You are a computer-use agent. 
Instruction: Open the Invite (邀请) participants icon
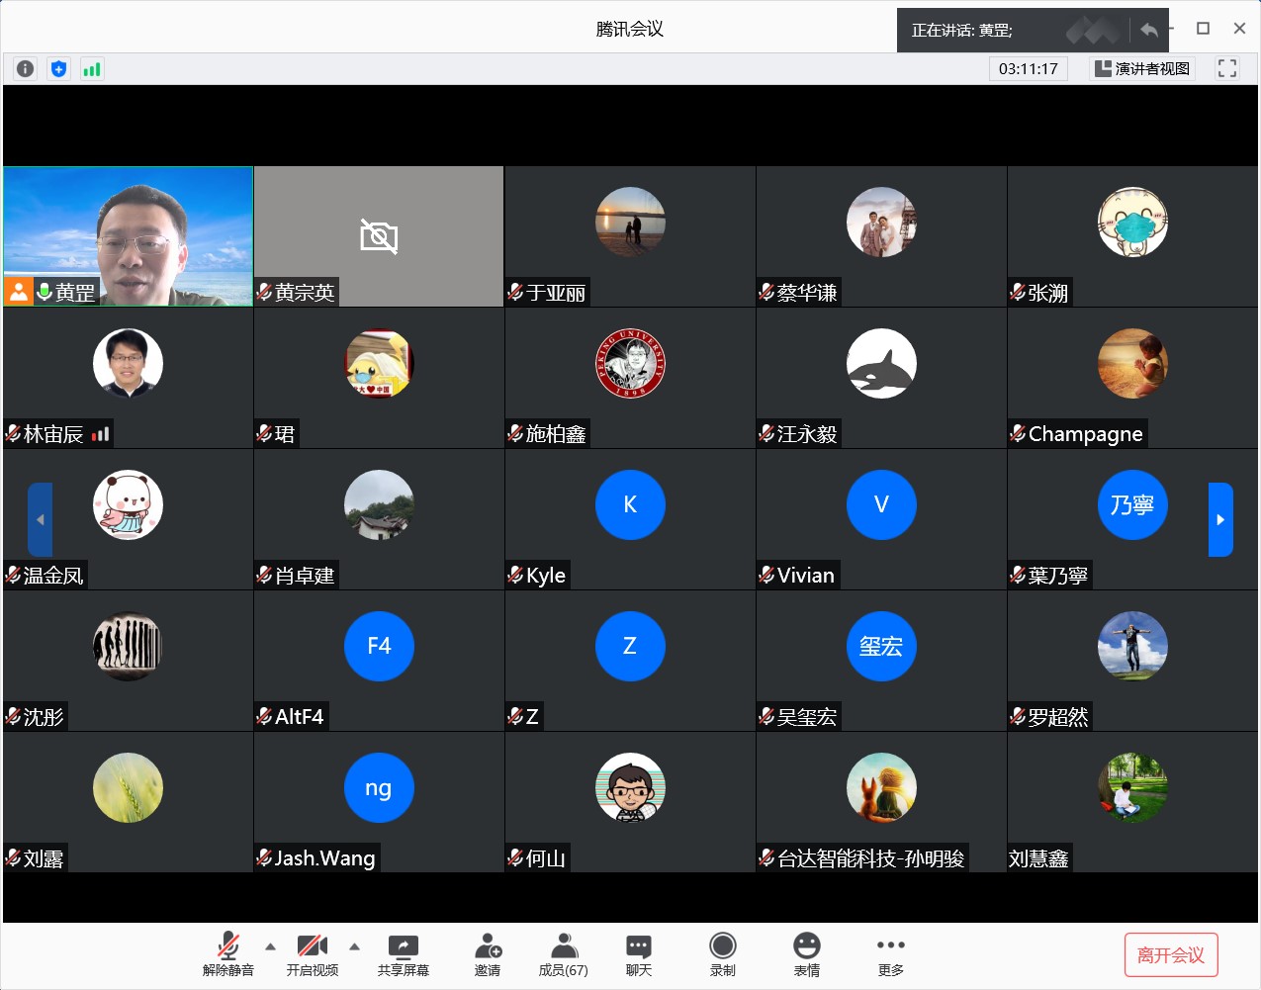(488, 955)
